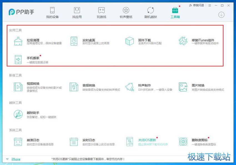Screen dimensions: 236x165
Task: Click the 固件下载 label
Action: pos(144,40)
